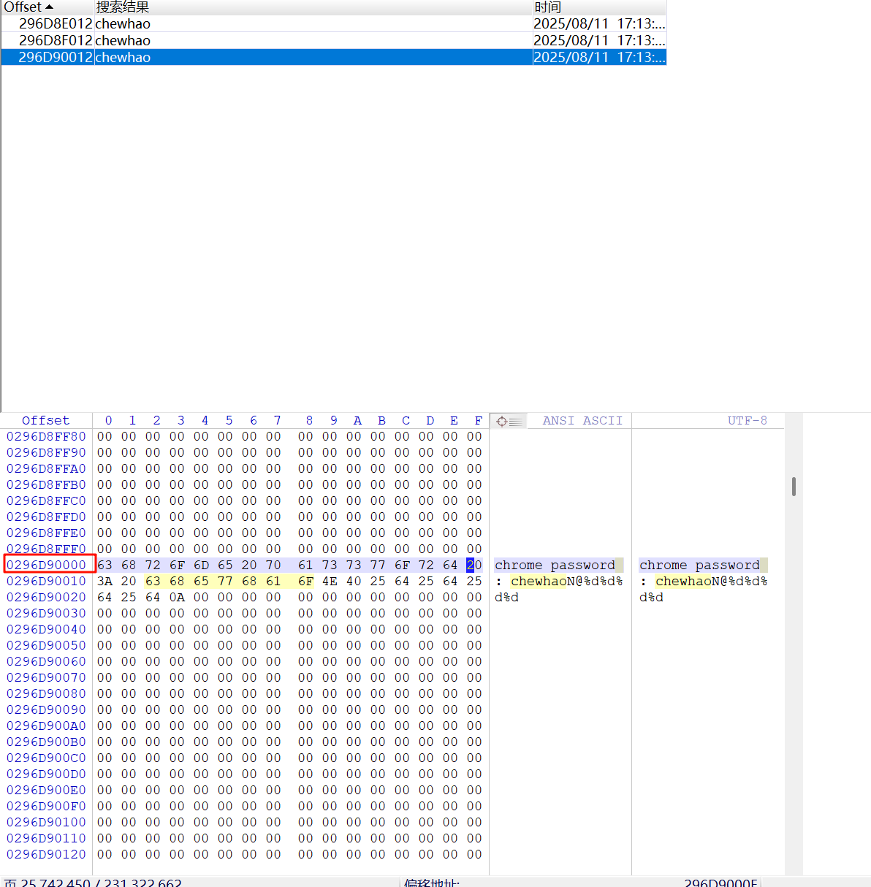Select search result row 296D8F012
This screenshot has width=871, height=887.
pyautogui.click(x=333, y=40)
